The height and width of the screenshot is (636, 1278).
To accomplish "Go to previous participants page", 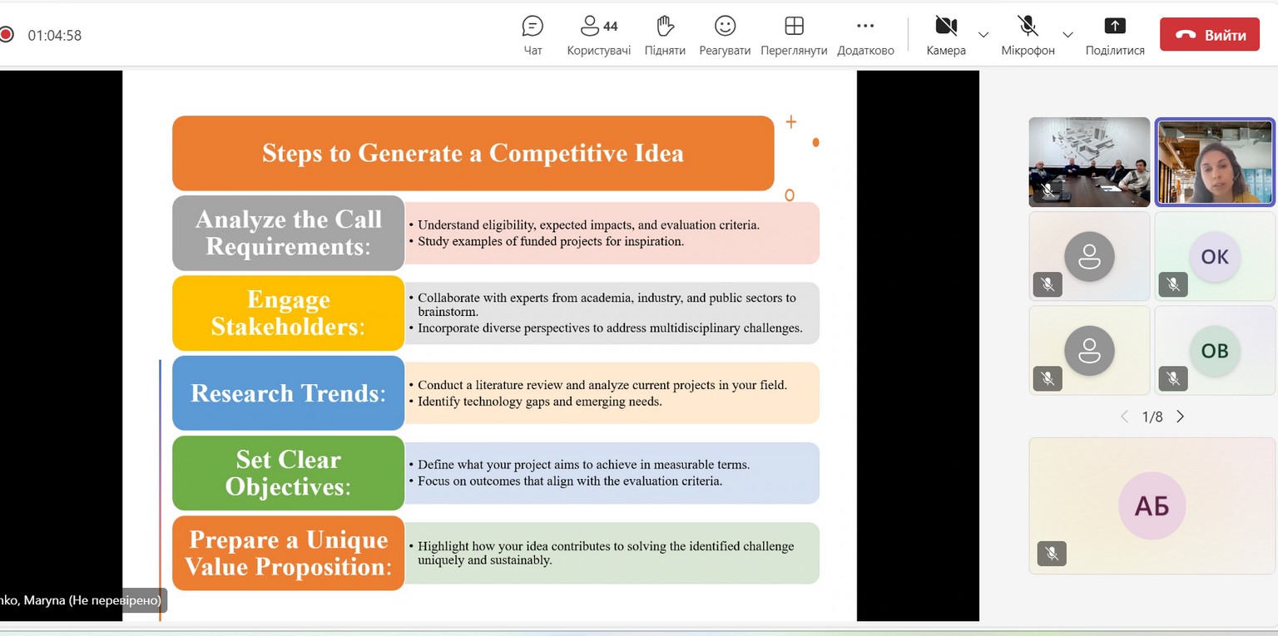I will pos(1124,417).
